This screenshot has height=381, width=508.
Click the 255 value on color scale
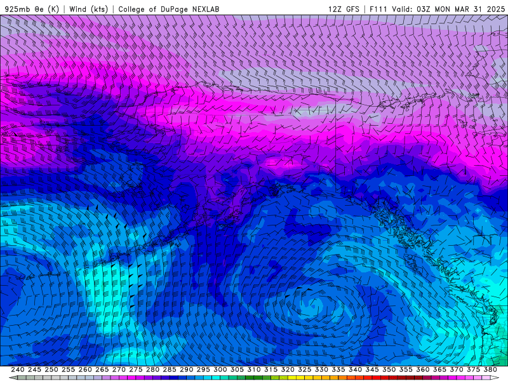[x=68, y=370]
